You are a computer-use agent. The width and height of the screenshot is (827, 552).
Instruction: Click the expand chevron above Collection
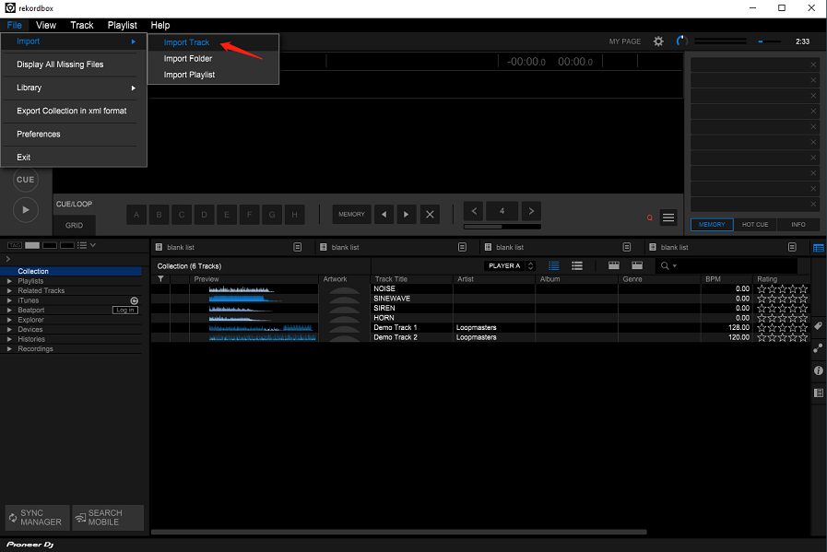[x=8, y=259]
